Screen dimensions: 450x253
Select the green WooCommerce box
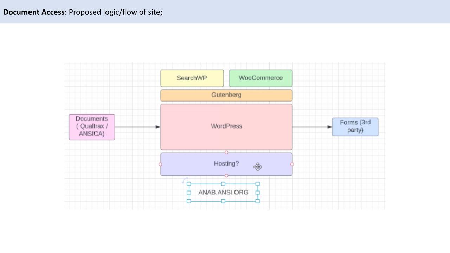tap(261, 78)
